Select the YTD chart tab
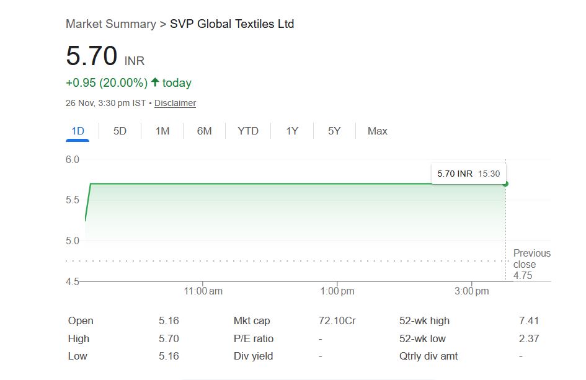This screenshot has height=380, width=586. point(248,131)
